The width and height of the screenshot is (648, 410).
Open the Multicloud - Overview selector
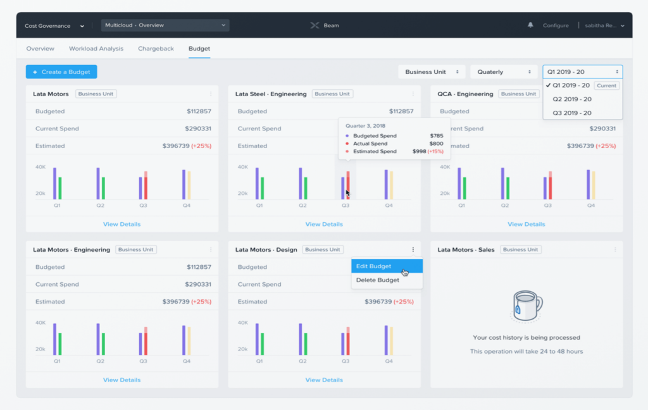pyautogui.click(x=165, y=24)
